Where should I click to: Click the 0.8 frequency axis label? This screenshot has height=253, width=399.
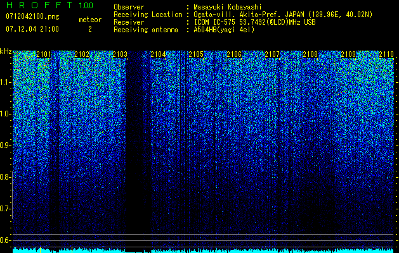(5, 177)
